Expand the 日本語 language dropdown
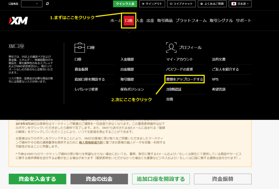Viewport: 279px width, 189px height. click(240, 4)
